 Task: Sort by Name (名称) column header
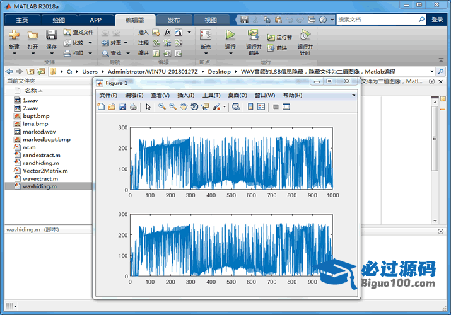(31, 91)
